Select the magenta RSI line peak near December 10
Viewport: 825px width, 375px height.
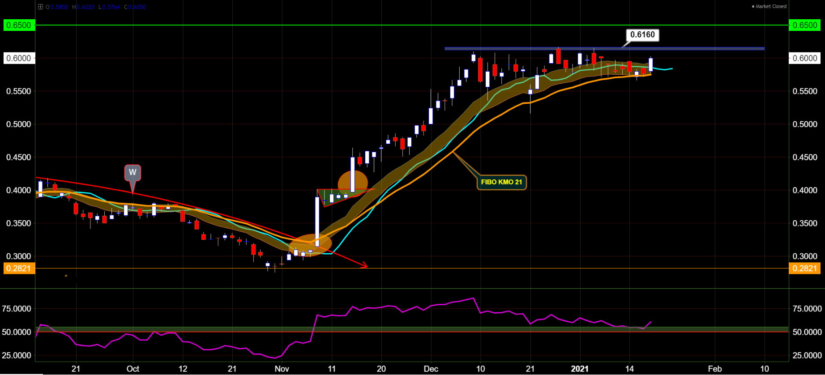[473, 298]
